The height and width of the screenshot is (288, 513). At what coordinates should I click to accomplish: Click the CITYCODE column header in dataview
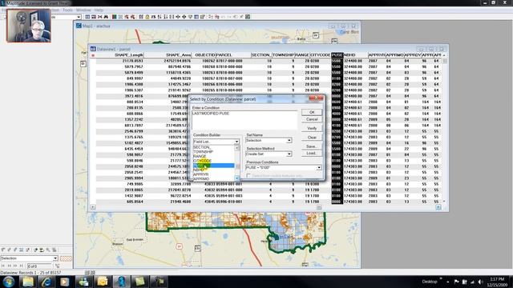320,55
